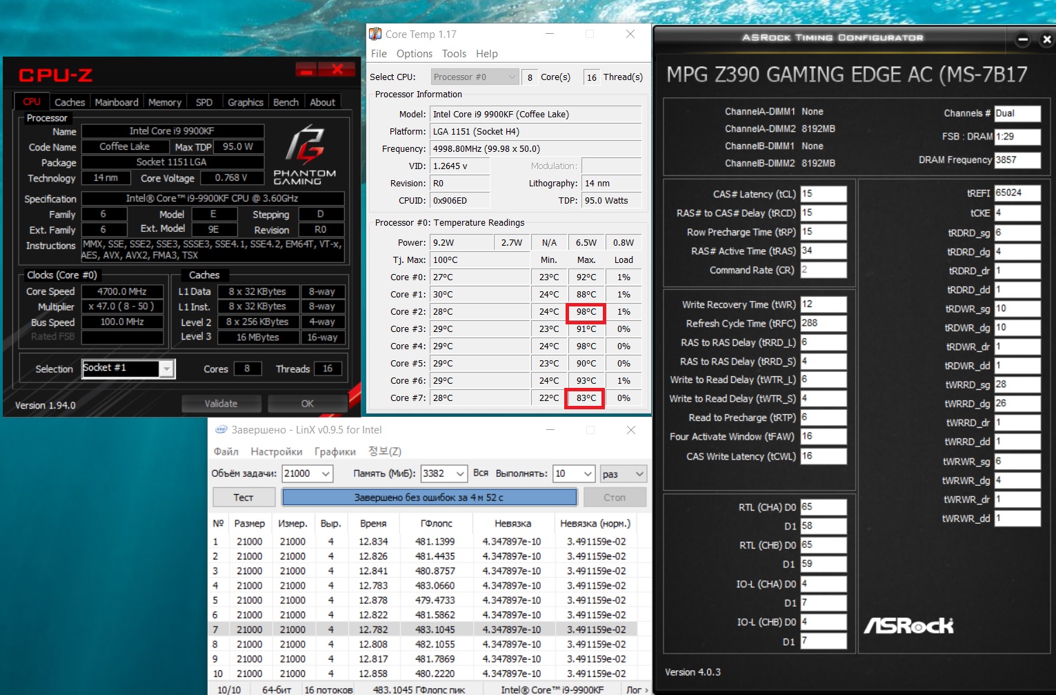
Task: Click the LinX app icon in its title bar
Action: [x=221, y=429]
